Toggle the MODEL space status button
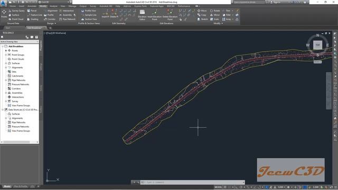The width and height of the screenshot is (338, 190). [x=218, y=187]
